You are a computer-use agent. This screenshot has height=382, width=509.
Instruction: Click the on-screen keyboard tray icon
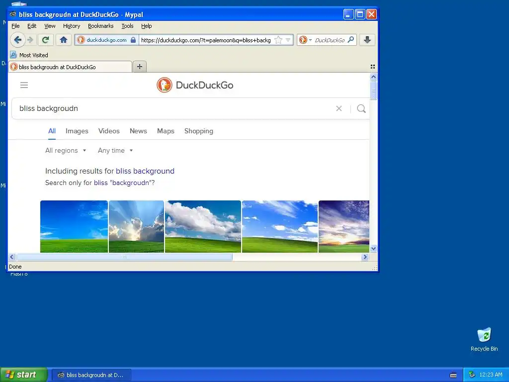(x=453, y=375)
